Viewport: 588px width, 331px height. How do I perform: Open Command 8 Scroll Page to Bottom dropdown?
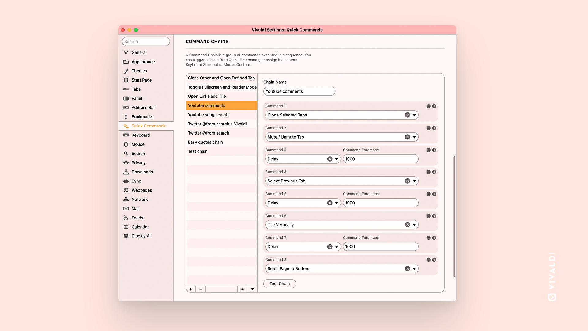pos(414,269)
